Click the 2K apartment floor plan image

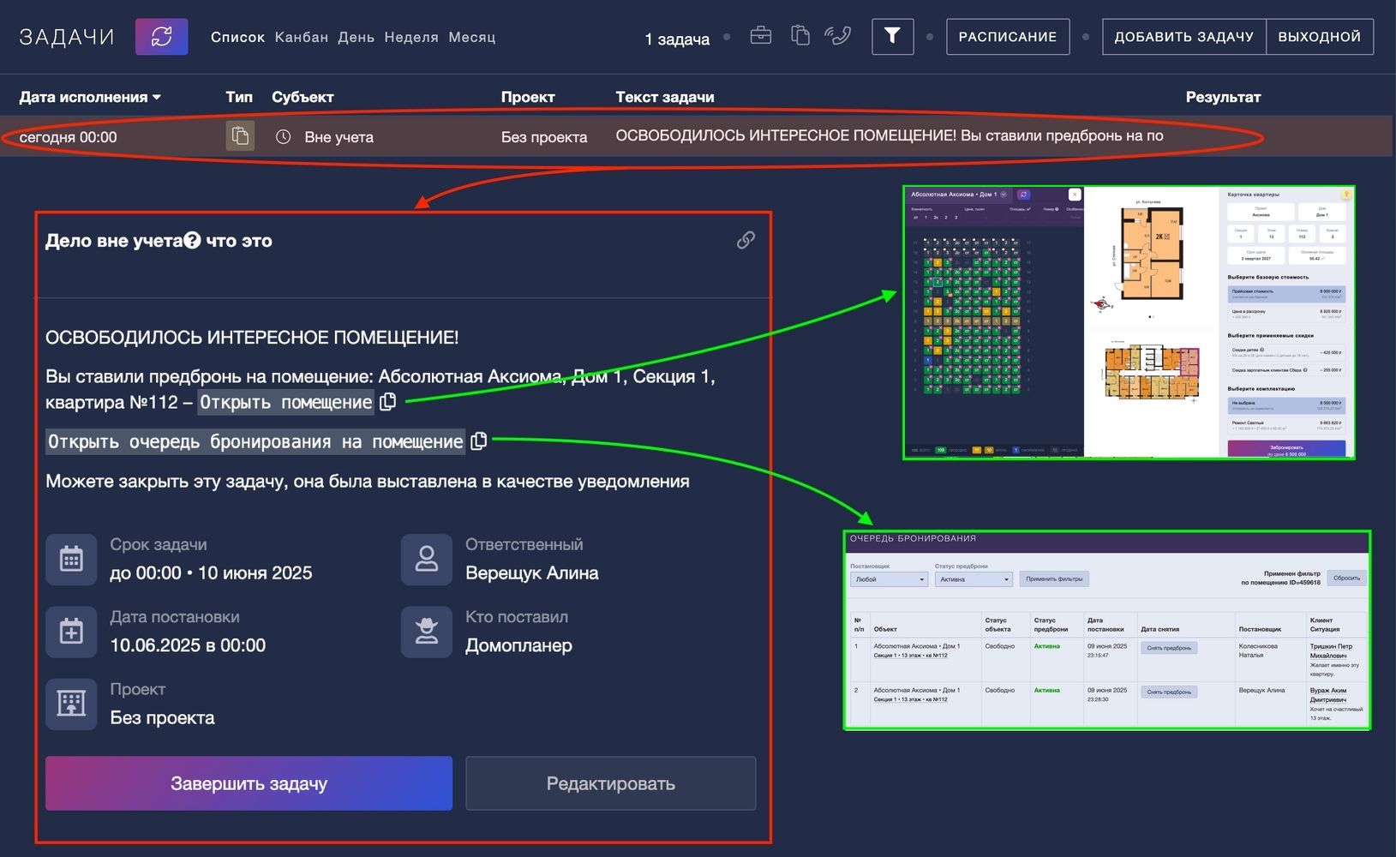(x=1152, y=253)
